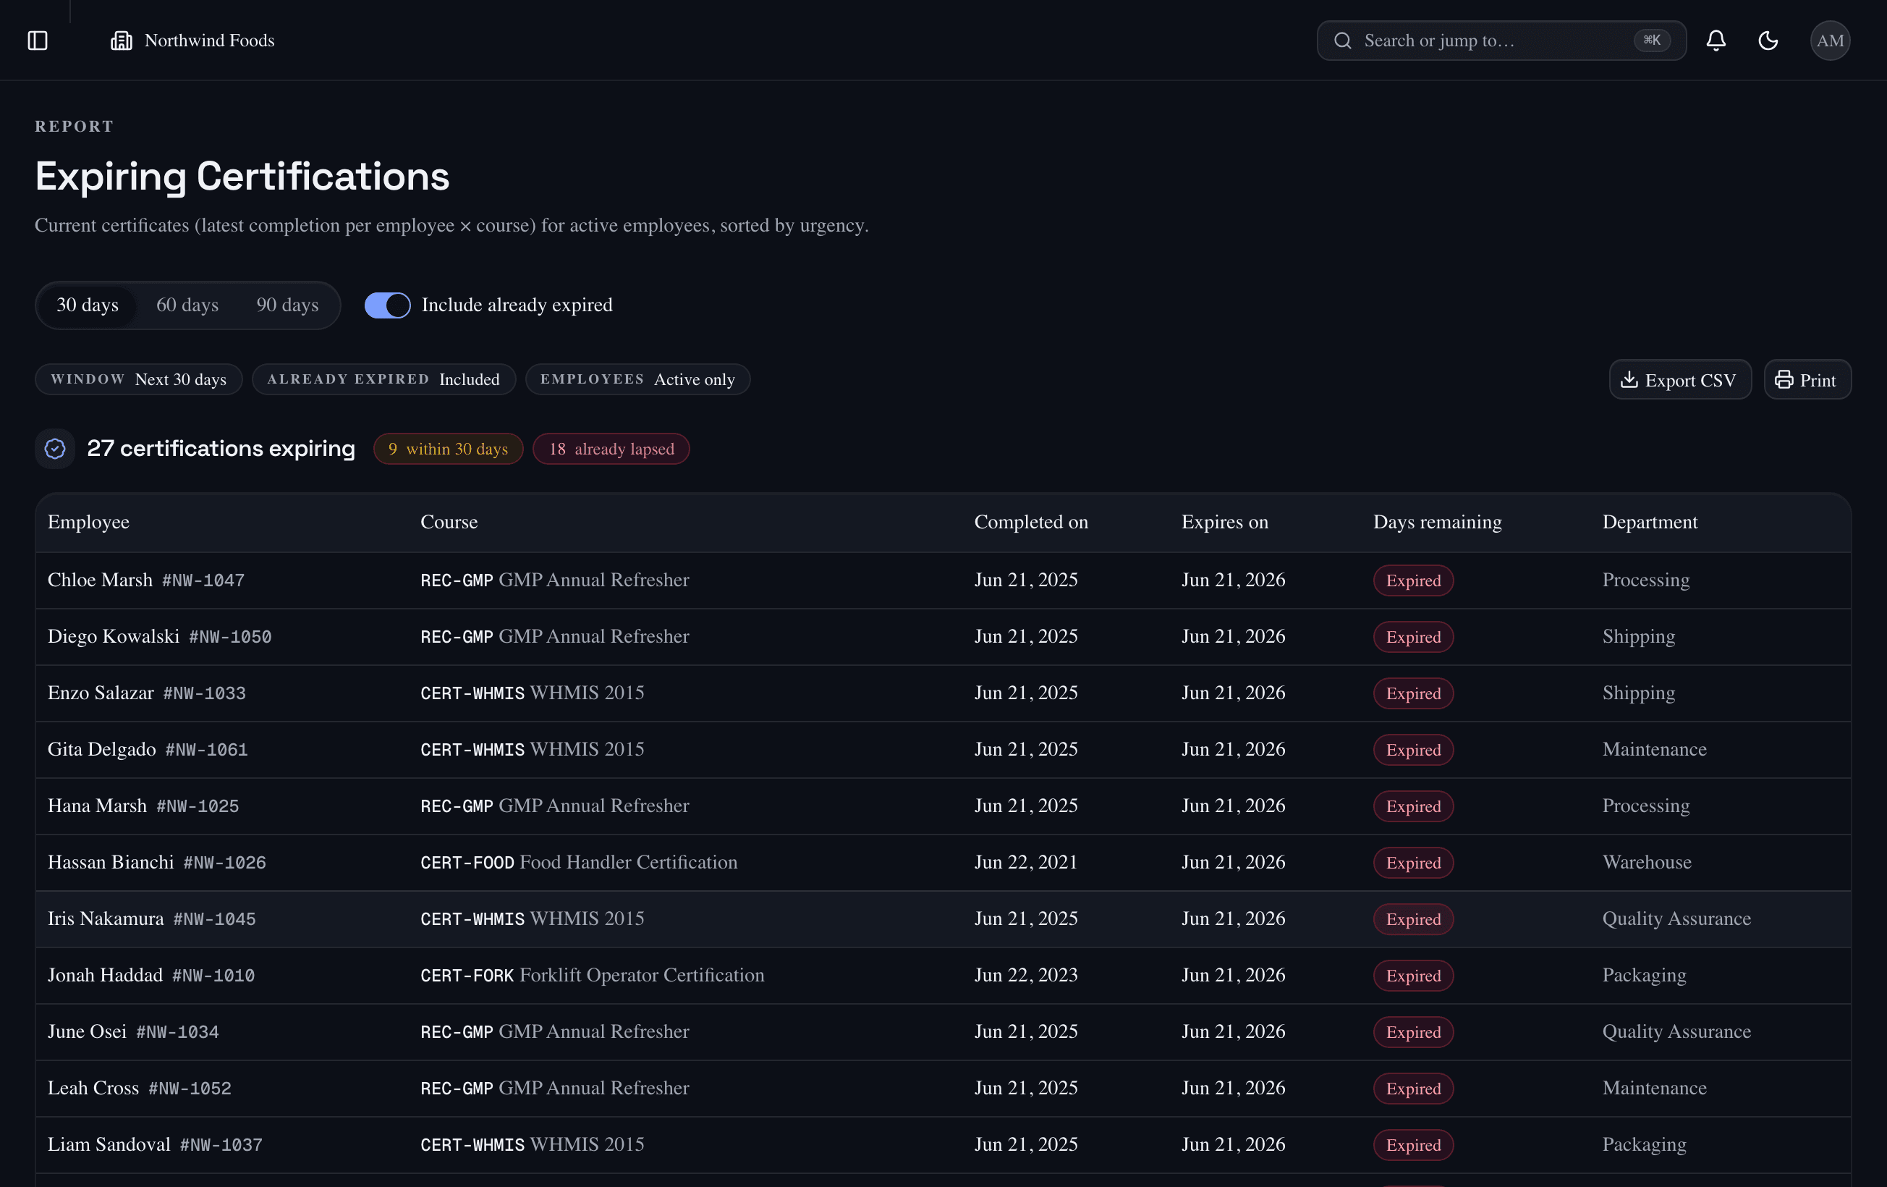Open the Chloe Marsh row
The image size is (1887, 1187).
(943, 580)
